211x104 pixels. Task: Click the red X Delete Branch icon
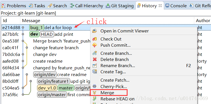95,60
